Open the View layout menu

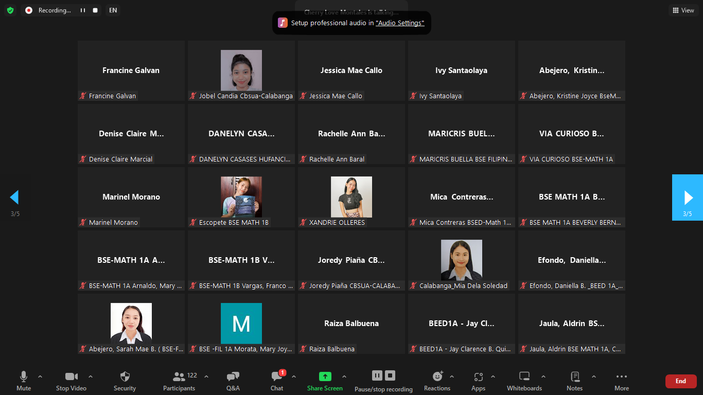click(683, 10)
